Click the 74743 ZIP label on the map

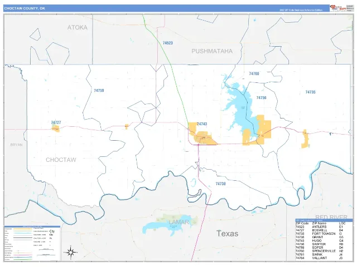point(202,124)
